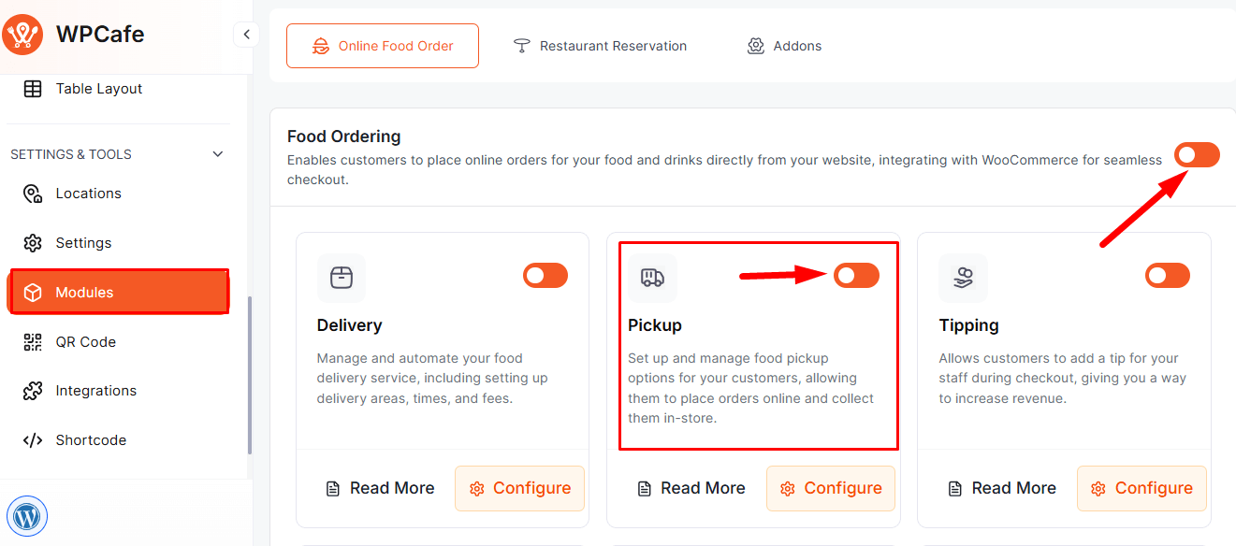Collapse the Settings & Tools section

pyautogui.click(x=218, y=154)
